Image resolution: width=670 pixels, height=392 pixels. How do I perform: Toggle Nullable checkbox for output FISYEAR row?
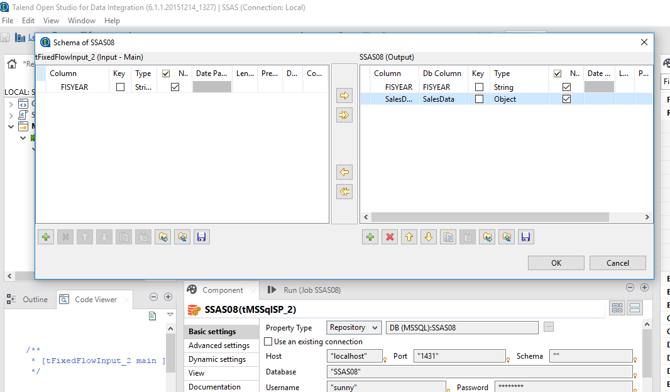(566, 87)
